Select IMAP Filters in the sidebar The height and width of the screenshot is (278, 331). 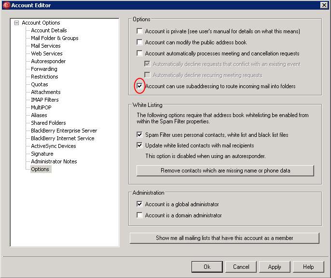pyautogui.click(x=45, y=100)
